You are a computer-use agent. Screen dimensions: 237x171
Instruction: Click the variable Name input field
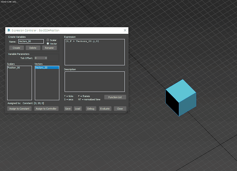point(31,41)
